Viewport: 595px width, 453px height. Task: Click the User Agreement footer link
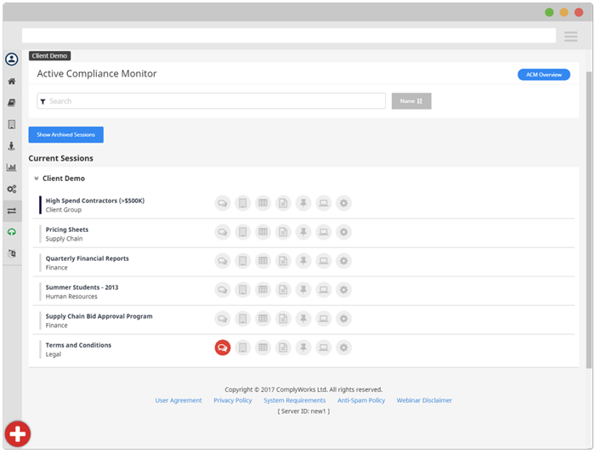click(178, 400)
